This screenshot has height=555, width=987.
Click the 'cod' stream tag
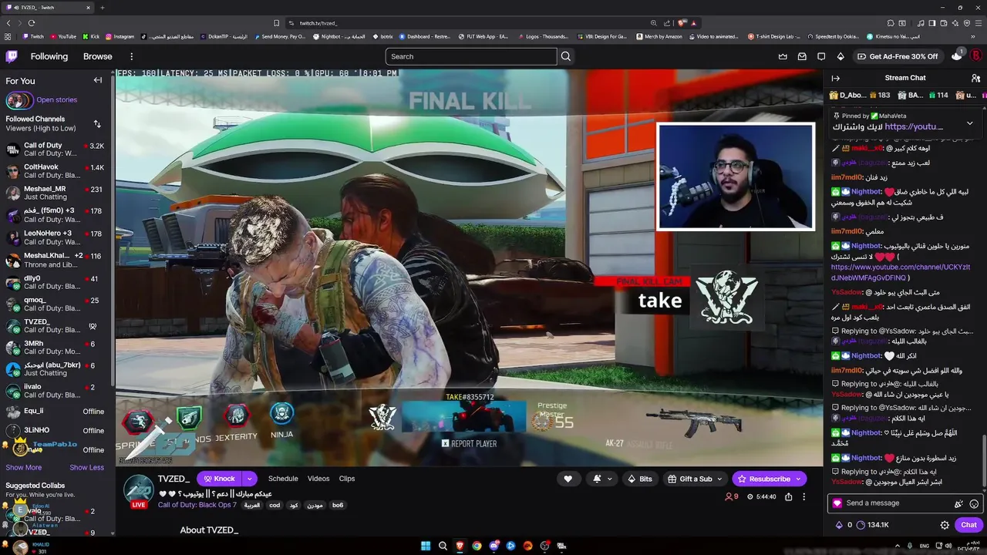click(x=275, y=505)
